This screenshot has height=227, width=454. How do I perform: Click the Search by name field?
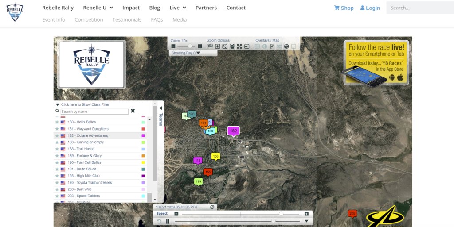(x=94, y=112)
